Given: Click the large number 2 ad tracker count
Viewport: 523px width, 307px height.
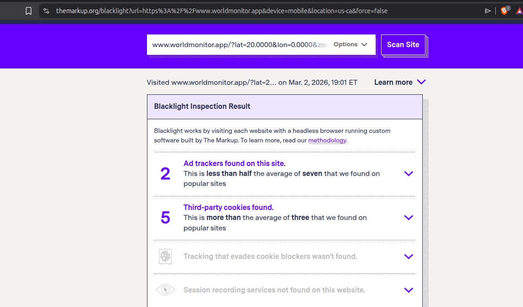Looking at the screenshot, I should (x=165, y=174).
